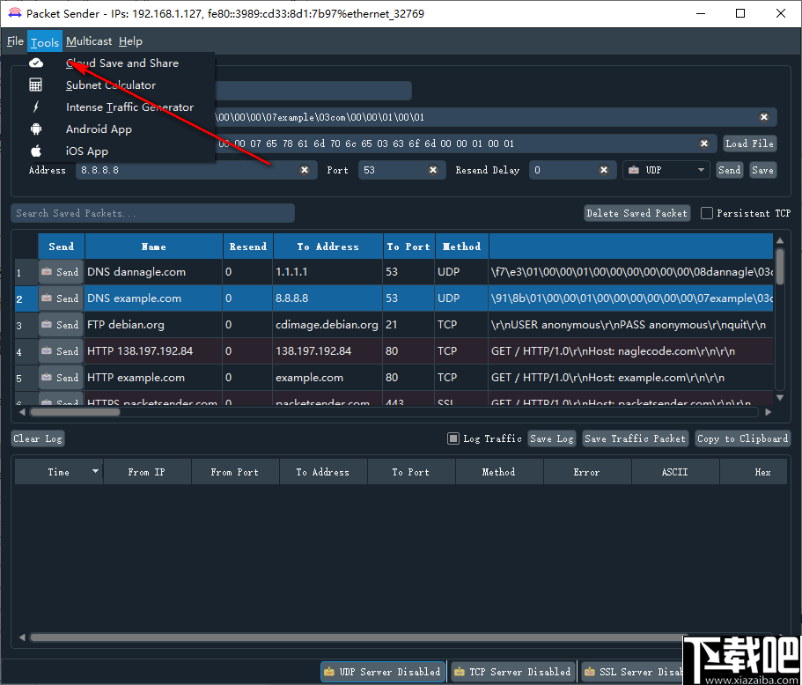
Task: Select the Apple icon beside iOS App
Action: 36,151
